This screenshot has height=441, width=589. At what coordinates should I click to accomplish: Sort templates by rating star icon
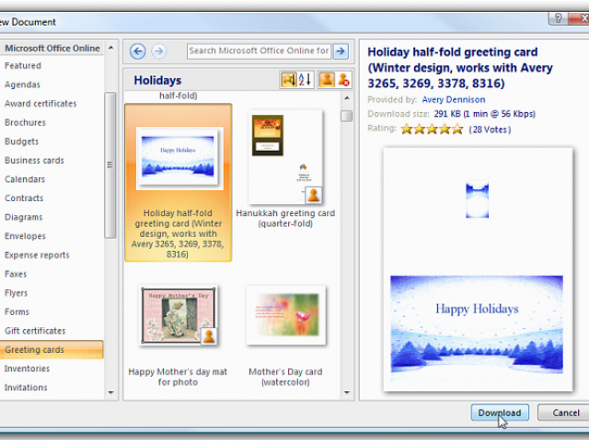[288, 80]
